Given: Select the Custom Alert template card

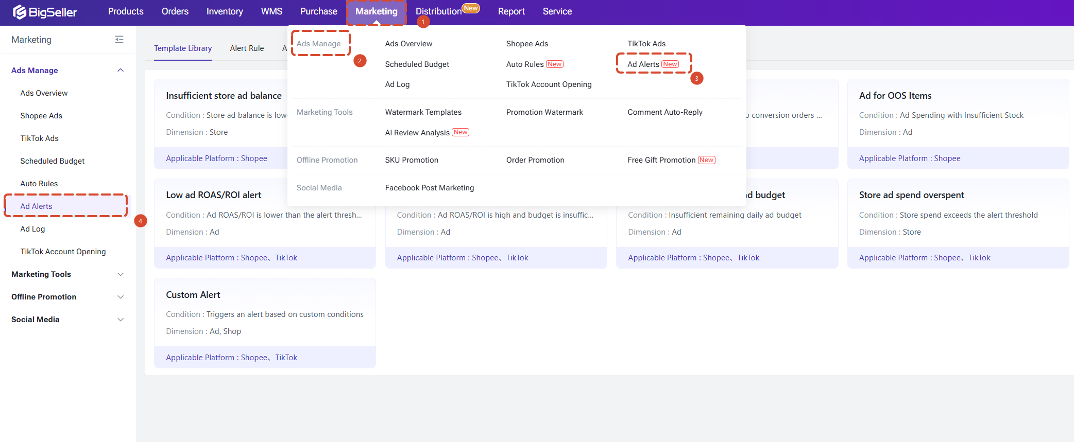Looking at the screenshot, I should click(265, 323).
